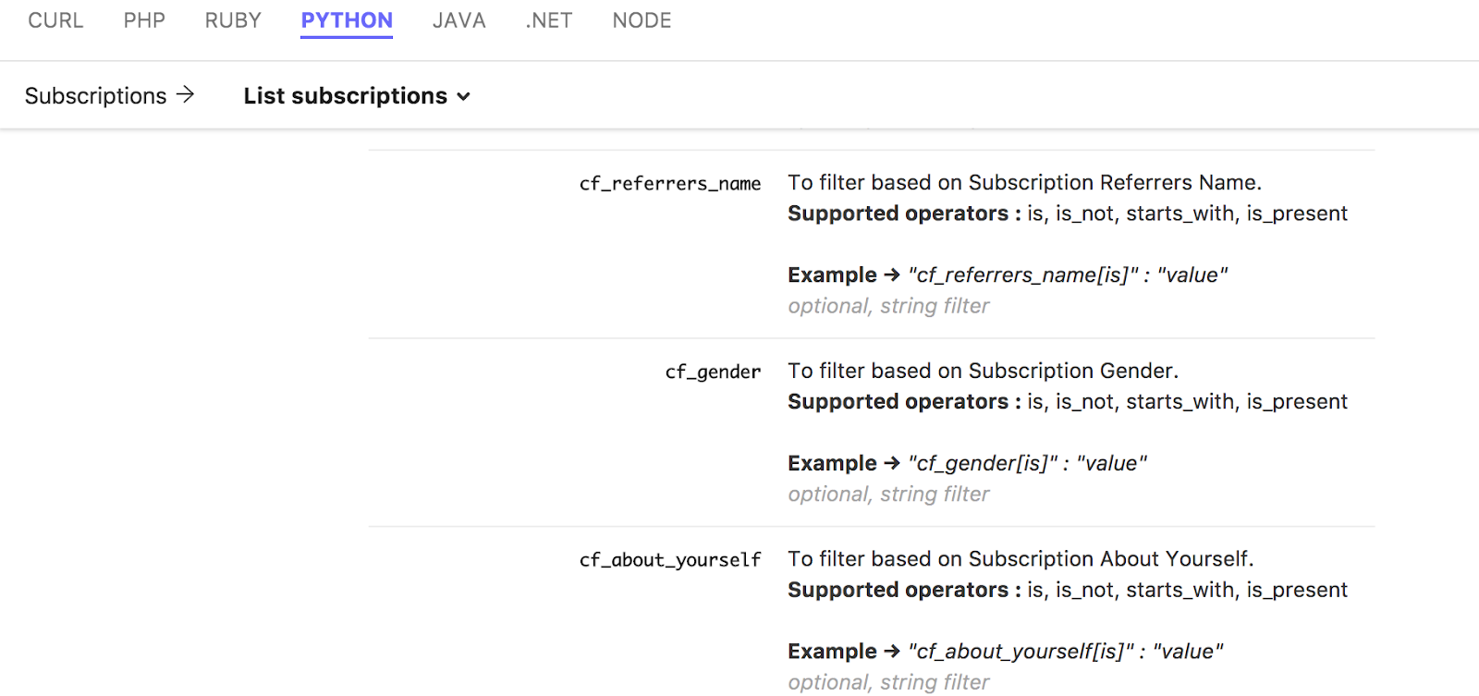The height and width of the screenshot is (696, 1479).
Task: Click "optional, string filter" text under cf_gender
Action: [888, 495]
